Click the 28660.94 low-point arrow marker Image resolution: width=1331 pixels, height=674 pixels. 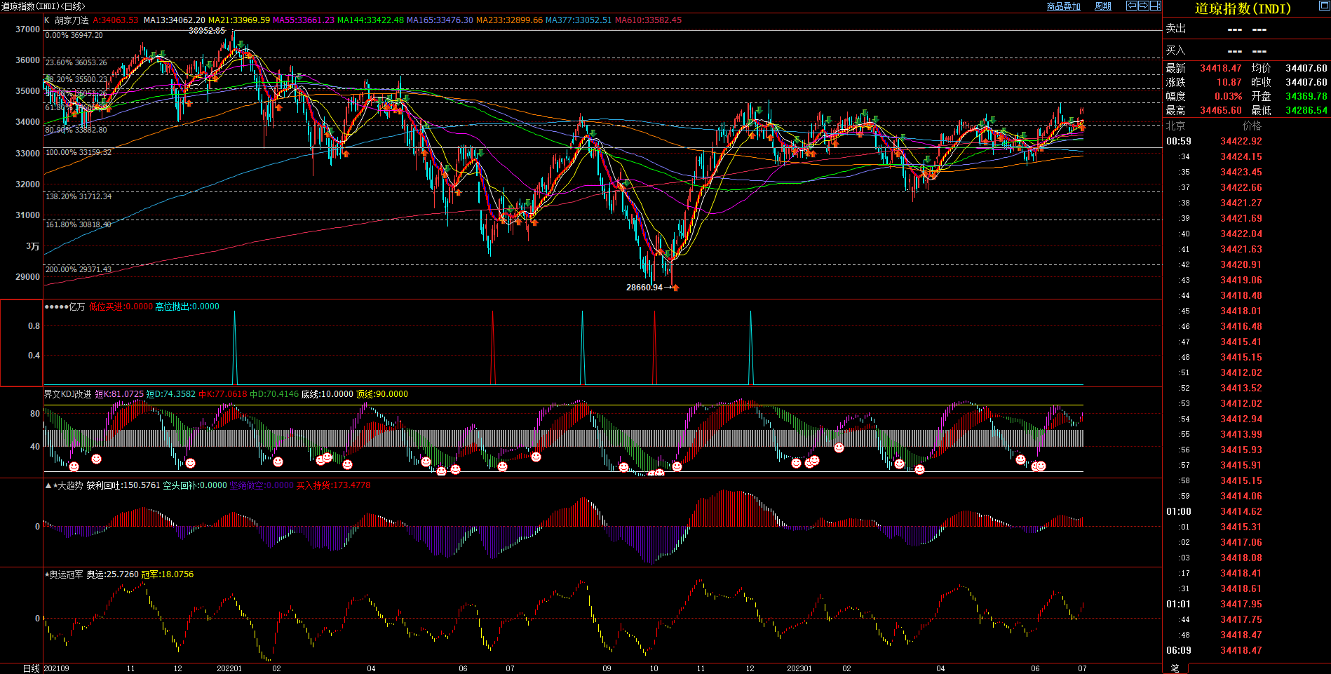[675, 287]
